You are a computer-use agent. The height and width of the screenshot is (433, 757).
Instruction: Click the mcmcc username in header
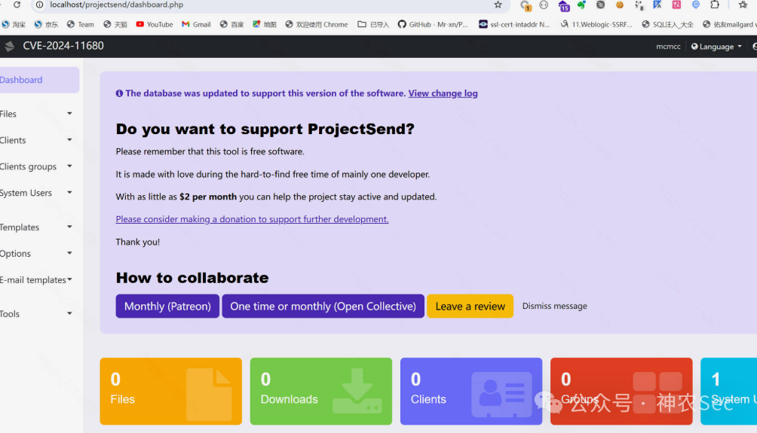tap(668, 47)
